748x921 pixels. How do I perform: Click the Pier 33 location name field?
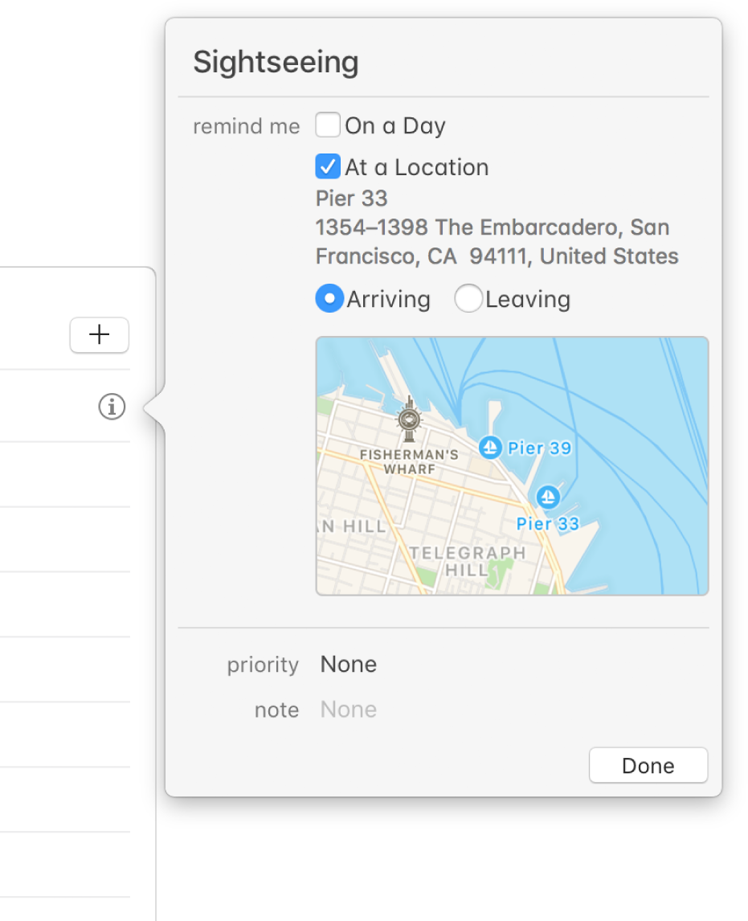pos(352,198)
